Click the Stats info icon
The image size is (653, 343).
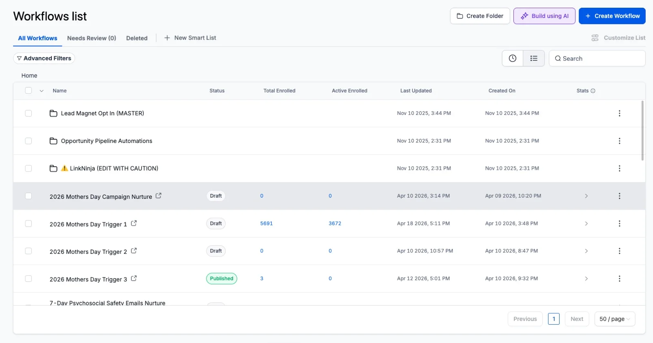click(593, 91)
